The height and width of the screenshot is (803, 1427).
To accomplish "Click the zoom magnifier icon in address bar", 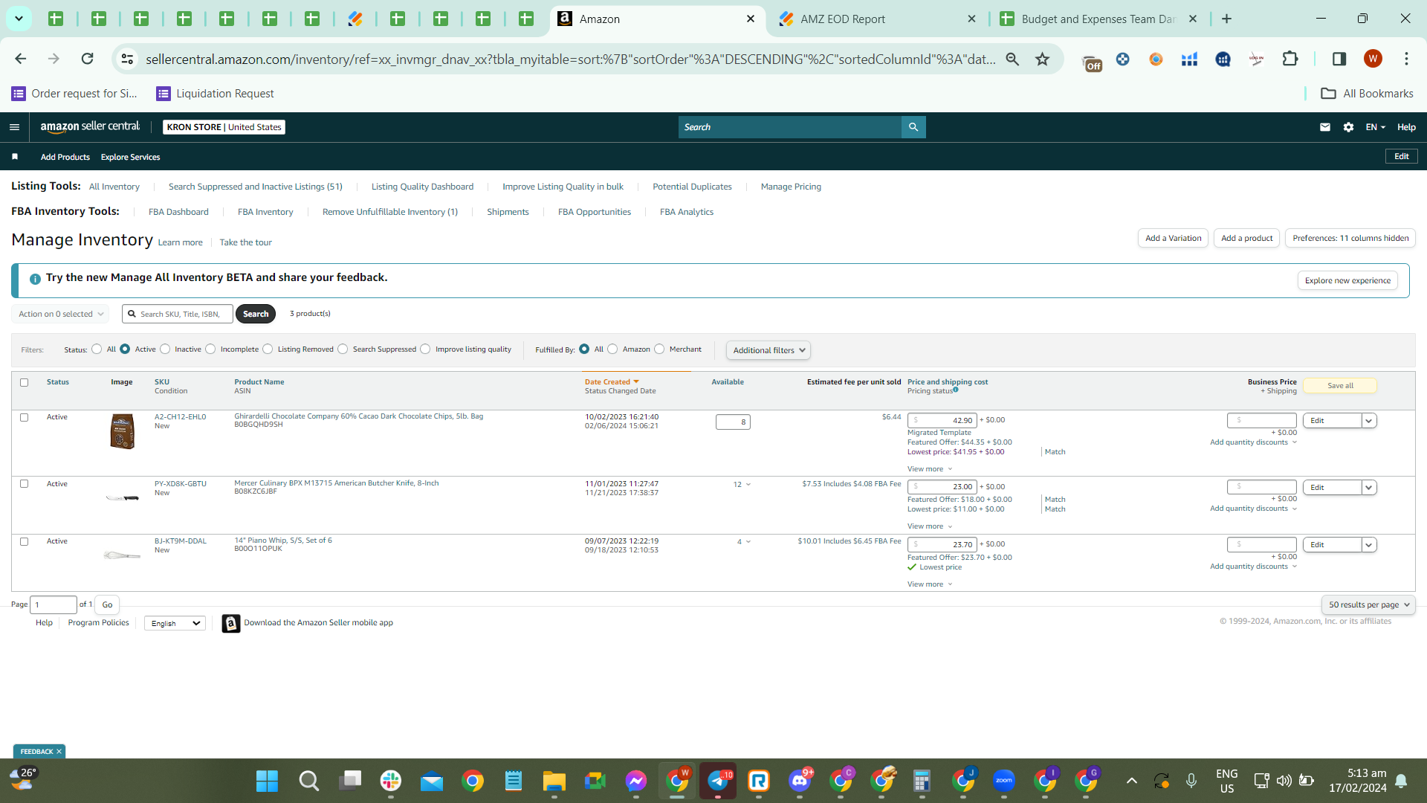I will pos(1012,59).
